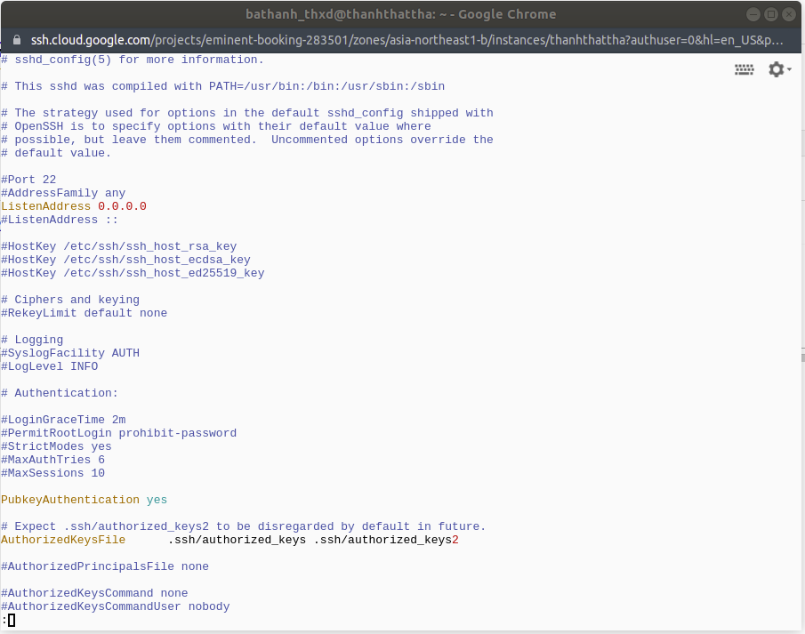Click the '#LoginGraceTime 2m' line
Image resolution: width=805 pixels, height=634 pixels.
[x=64, y=420]
